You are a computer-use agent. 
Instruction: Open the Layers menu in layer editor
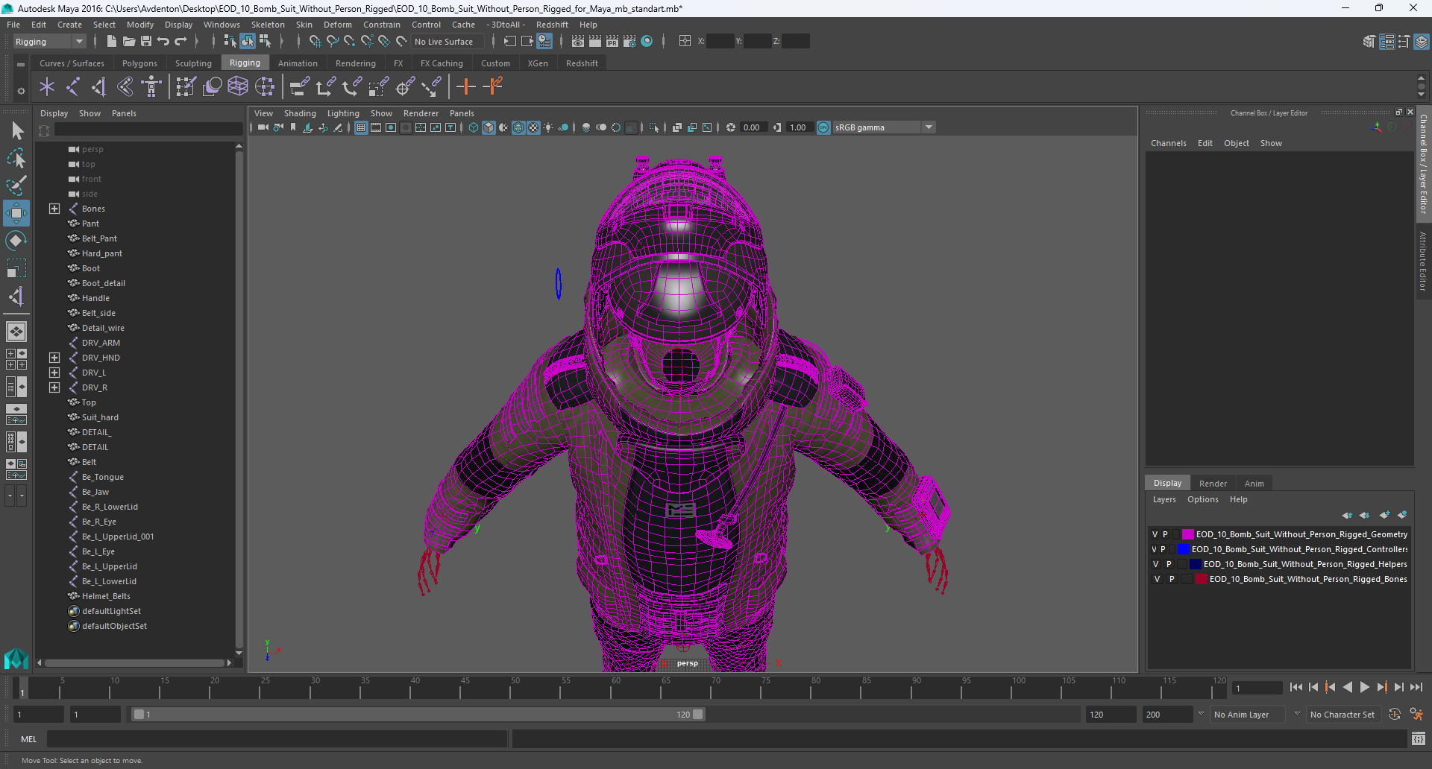(1164, 499)
